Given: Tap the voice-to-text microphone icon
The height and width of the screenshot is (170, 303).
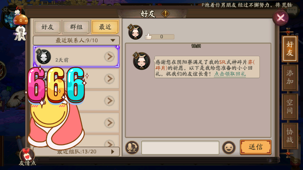Looking at the screenshot, I should click(132, 148).
